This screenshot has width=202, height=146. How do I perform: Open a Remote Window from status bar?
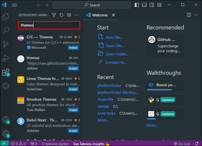click(4, 143)
